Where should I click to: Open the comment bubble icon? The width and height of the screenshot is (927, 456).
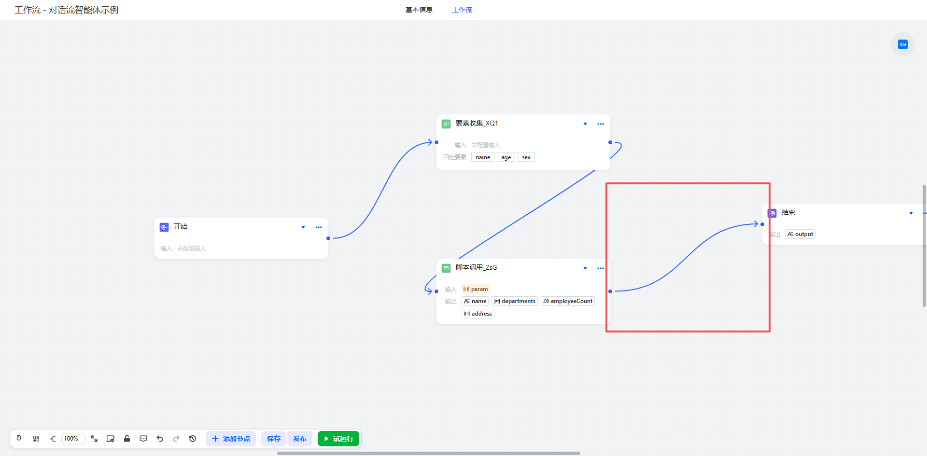(x=143, y=439)
